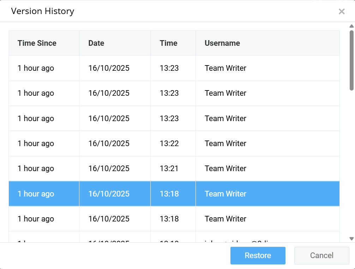Viewport: 355px width, 269px height.
Task: Click the Restore button
Action: pyautogui.click(x=258, y=256)
